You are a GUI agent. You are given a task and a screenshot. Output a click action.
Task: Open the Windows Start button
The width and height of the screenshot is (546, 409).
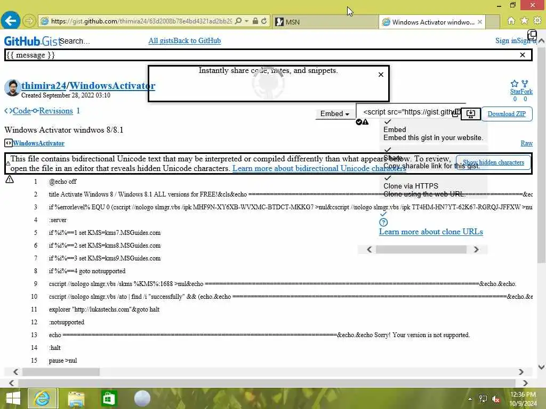pos(13,398)
